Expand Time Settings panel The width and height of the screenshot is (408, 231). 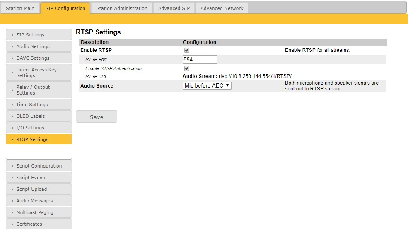(39, 105)
